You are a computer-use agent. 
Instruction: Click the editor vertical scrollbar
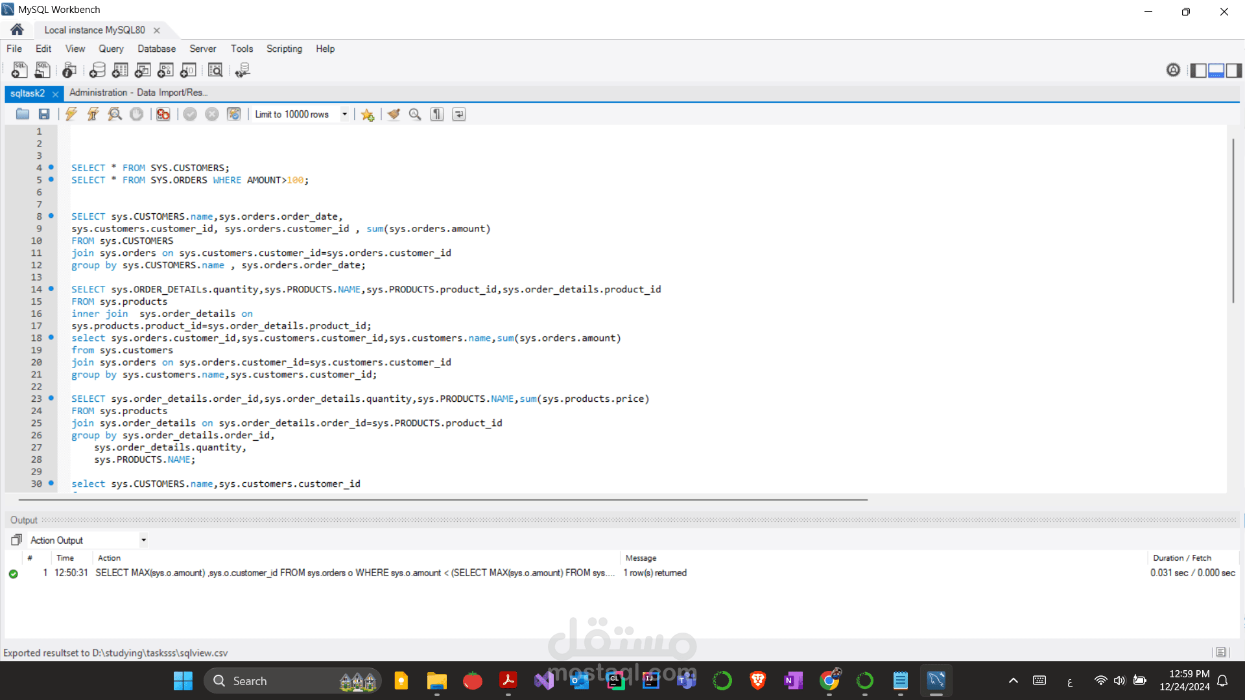pos(1233,220)
